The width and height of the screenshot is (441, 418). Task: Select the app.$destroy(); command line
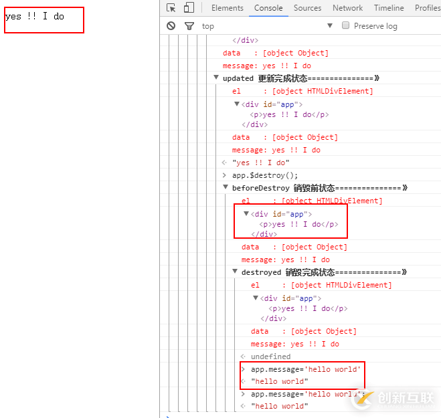point(264,175)
